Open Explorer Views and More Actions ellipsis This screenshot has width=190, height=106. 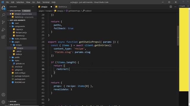(x=33, y=7)
